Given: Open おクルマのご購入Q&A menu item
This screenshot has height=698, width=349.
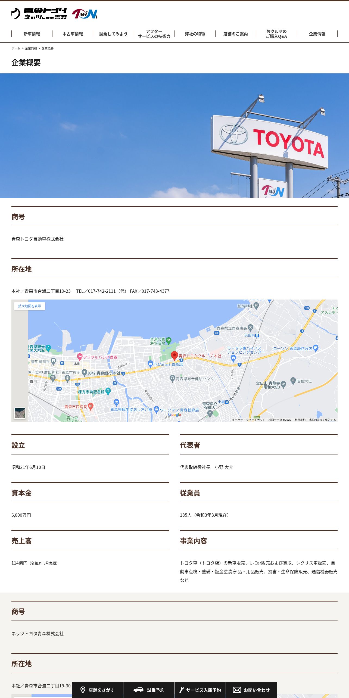Looking at the screenshot, I should click(276, 34).
